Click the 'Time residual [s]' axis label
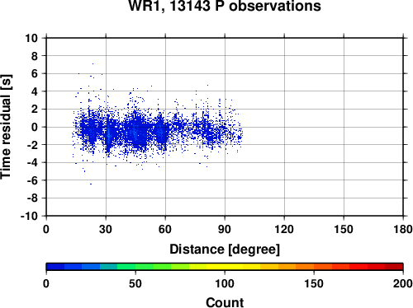 (6, 127)
